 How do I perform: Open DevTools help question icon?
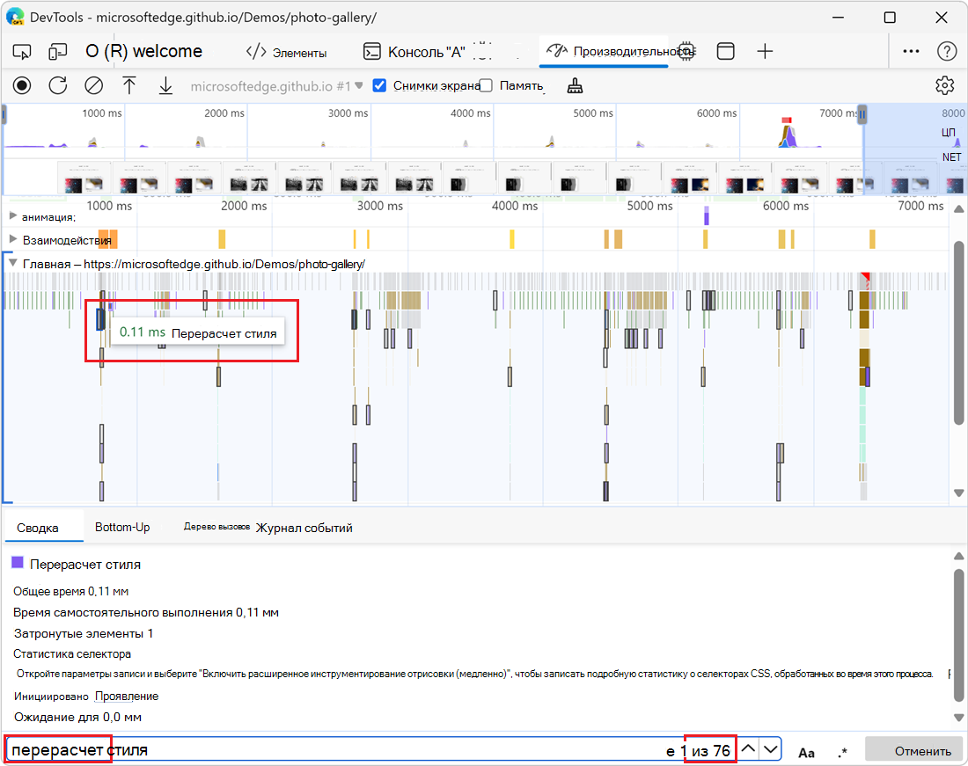[946, 51]
